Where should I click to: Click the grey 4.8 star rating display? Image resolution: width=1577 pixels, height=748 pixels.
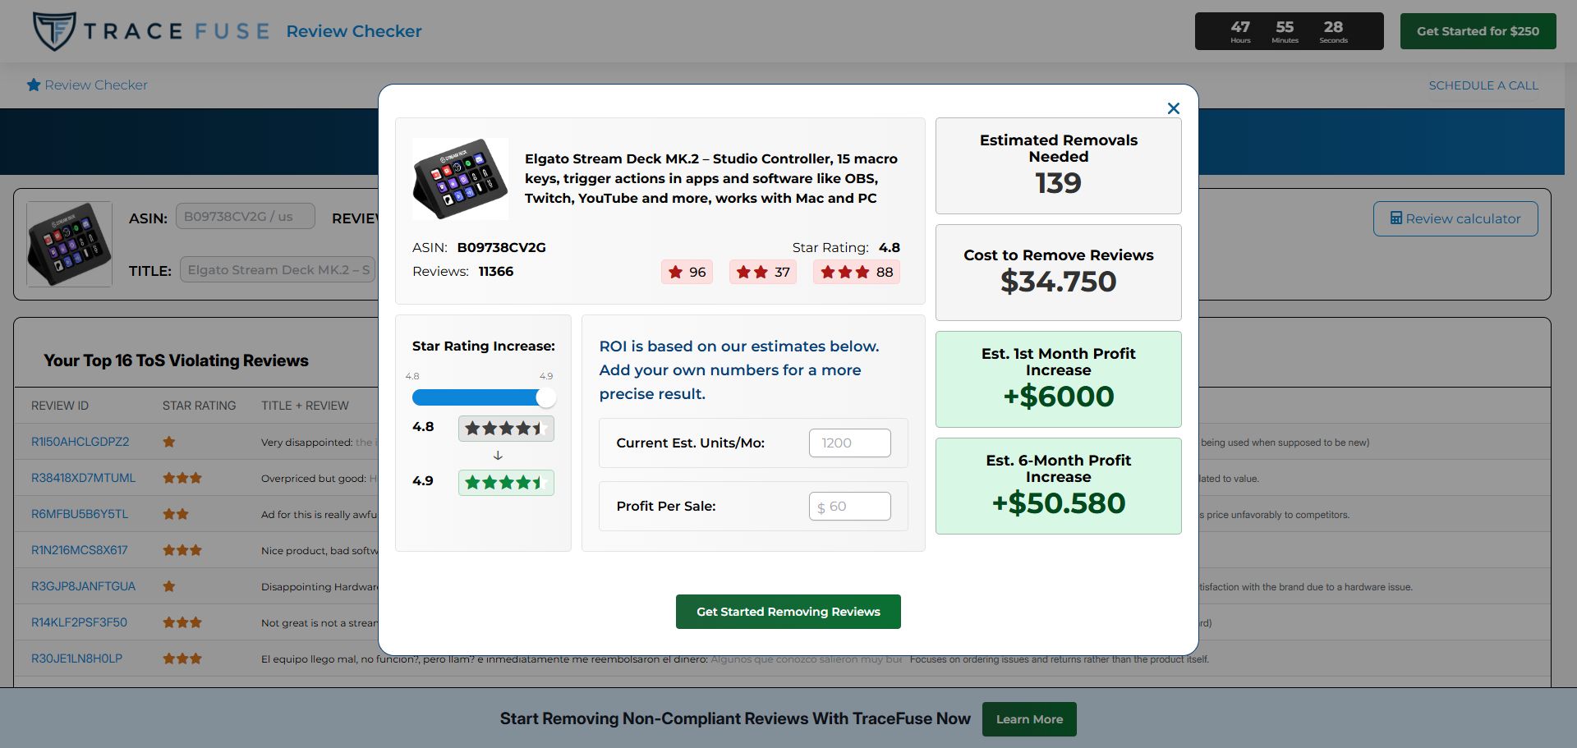(506, 428)
